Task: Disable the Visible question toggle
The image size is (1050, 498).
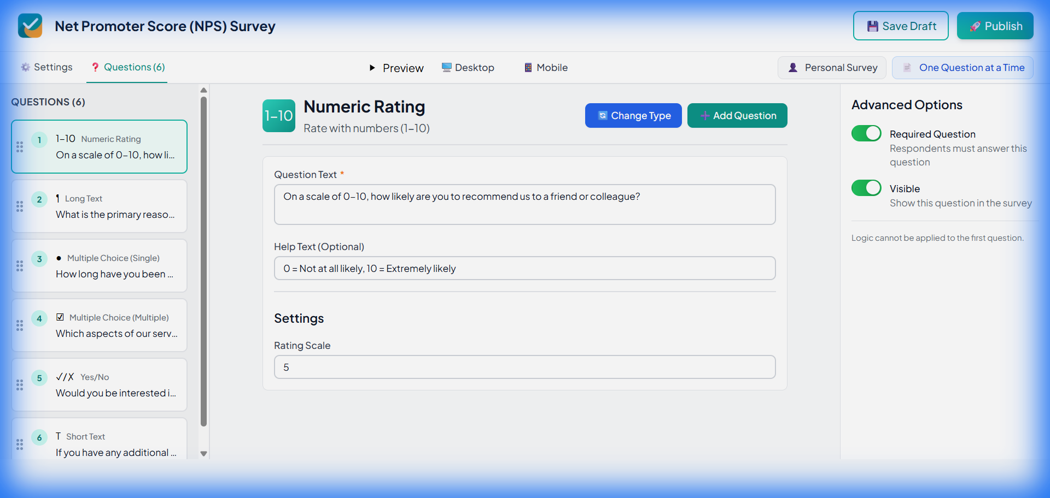Action: [x=866, y=188]
